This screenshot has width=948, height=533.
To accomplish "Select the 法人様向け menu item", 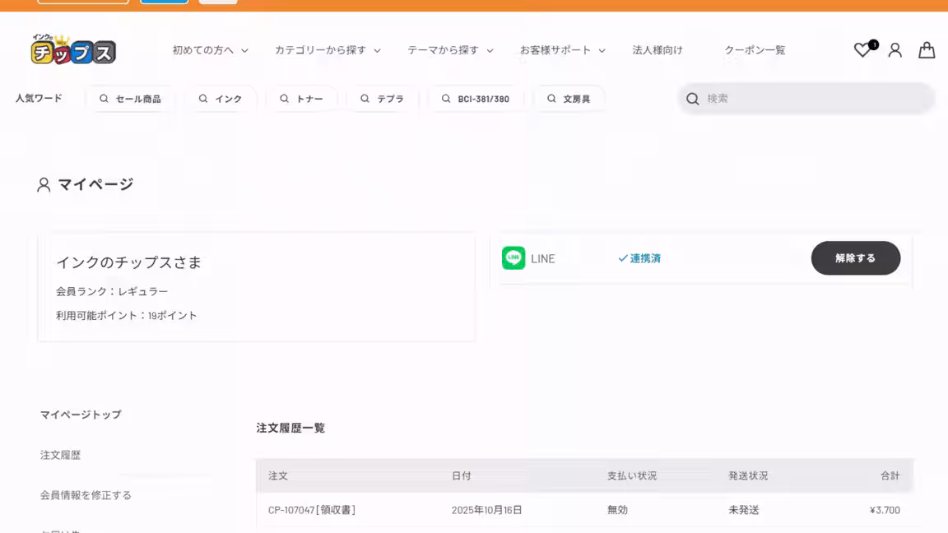I will click(x=658, y=49).
